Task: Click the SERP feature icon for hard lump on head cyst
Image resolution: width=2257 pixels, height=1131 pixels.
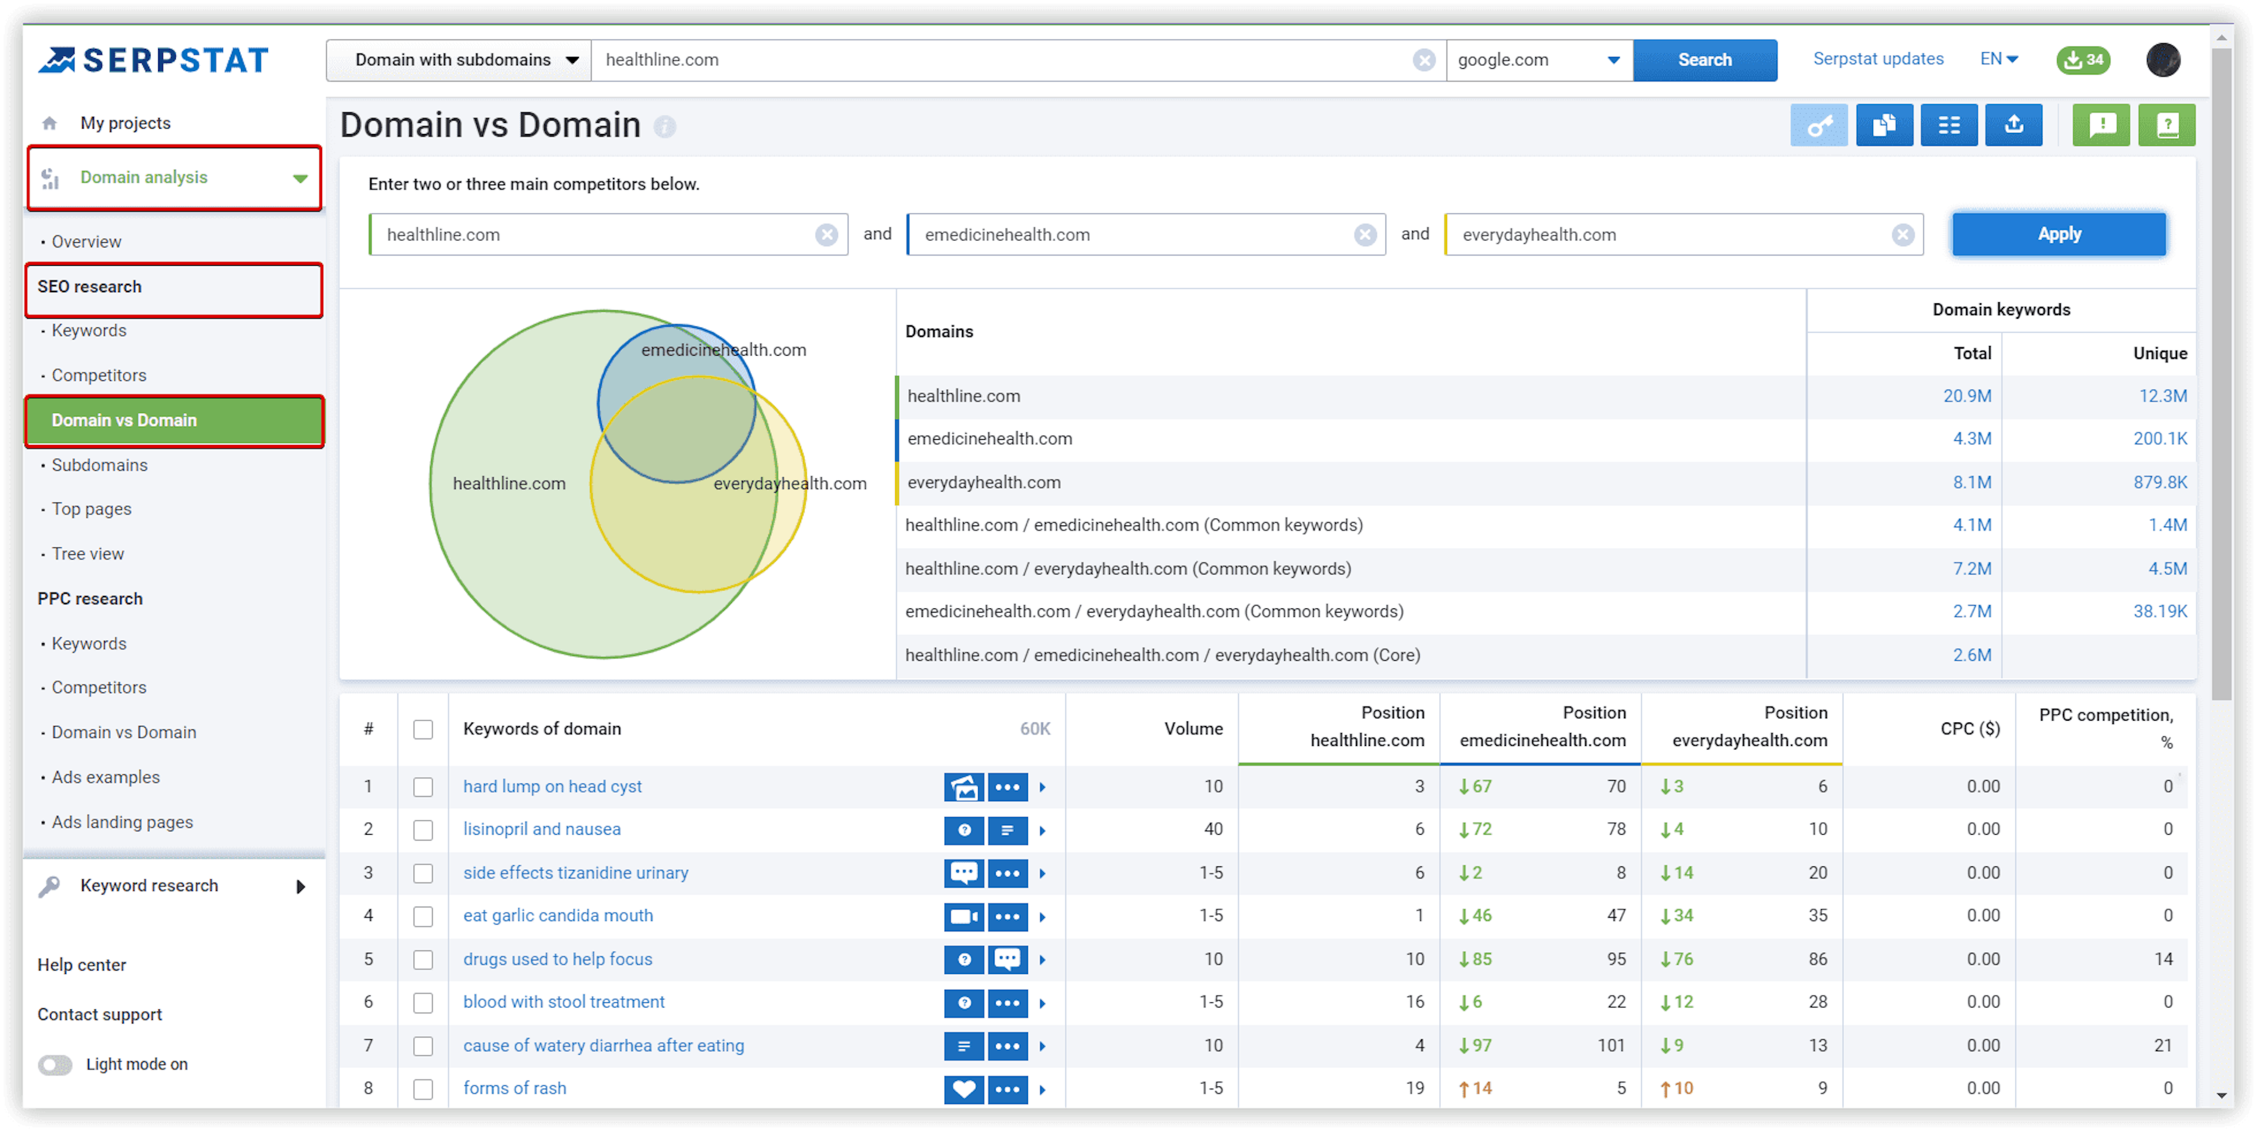Action: coord(964,787)
